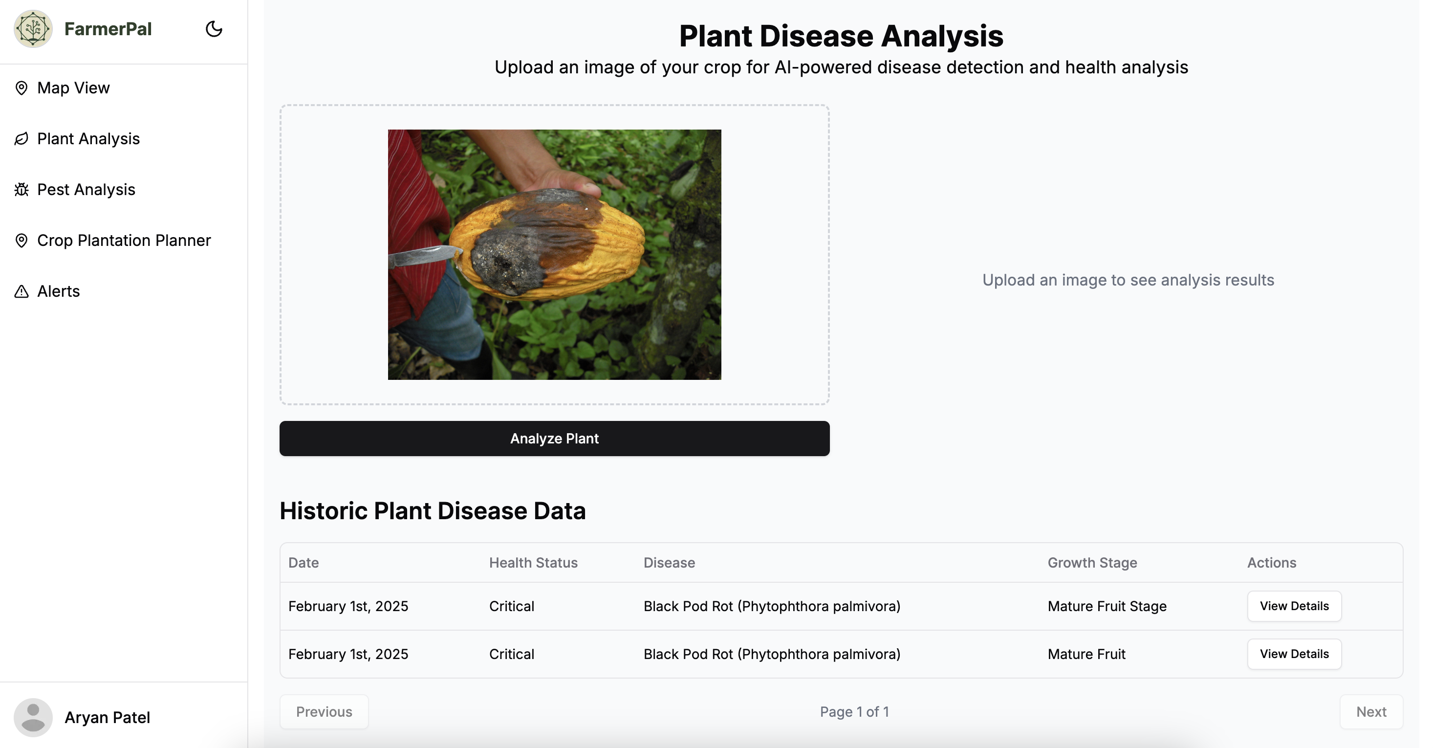Click Aryan Patel's avatar icon

(33, 717)
